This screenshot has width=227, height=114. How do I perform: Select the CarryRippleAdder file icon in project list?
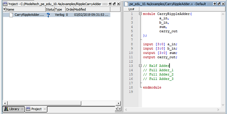click(11, 15)
